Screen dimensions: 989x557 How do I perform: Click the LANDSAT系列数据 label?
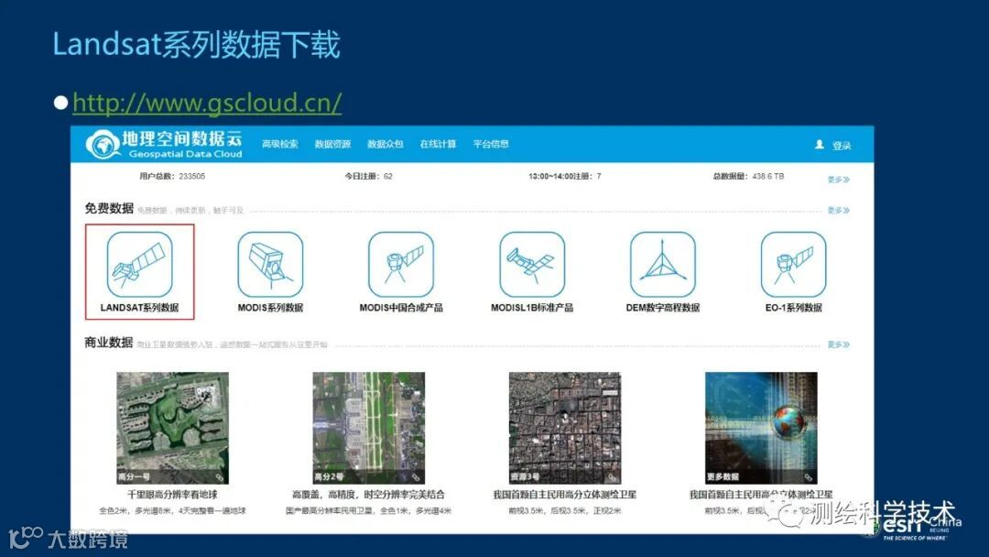[x=139, y=308]
